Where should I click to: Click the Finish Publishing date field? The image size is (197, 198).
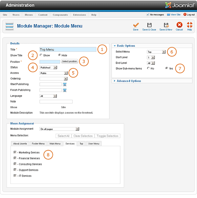tap(51, 90)
